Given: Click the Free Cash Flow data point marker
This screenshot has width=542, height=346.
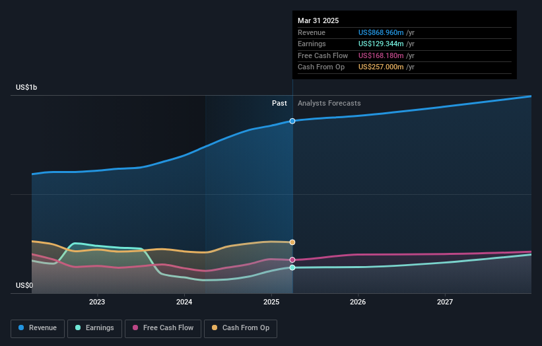Looking at the screenshot, I should coord(292,260).
